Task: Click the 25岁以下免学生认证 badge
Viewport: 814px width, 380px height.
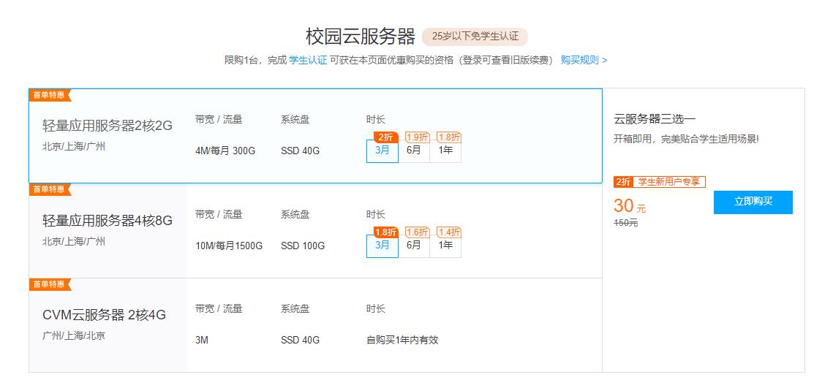Action: pyautogui.click(x=475, y=37)
